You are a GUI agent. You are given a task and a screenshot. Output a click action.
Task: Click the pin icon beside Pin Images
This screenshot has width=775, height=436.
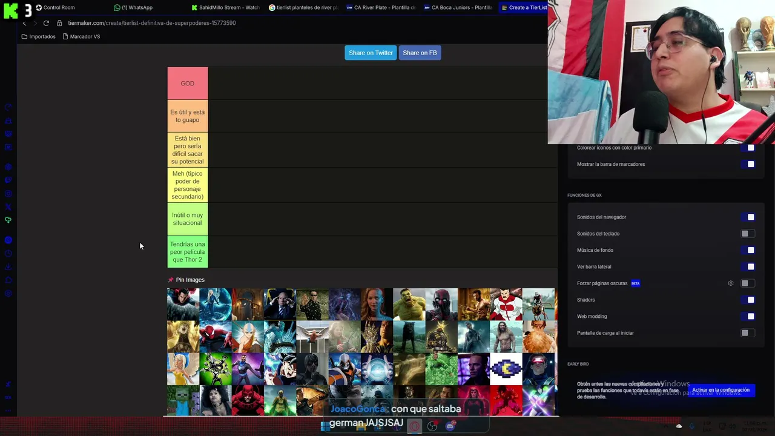click(171, 280)
